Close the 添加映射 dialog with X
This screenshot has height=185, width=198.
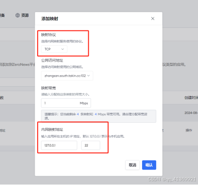point(153,19)
